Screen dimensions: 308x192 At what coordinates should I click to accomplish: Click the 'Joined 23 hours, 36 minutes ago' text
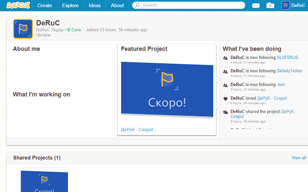coord(116,30)
